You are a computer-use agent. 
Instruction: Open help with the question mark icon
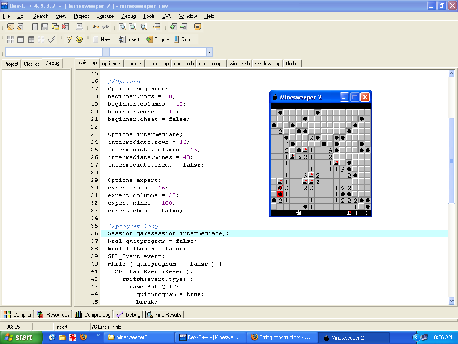(x=69, y=39)
